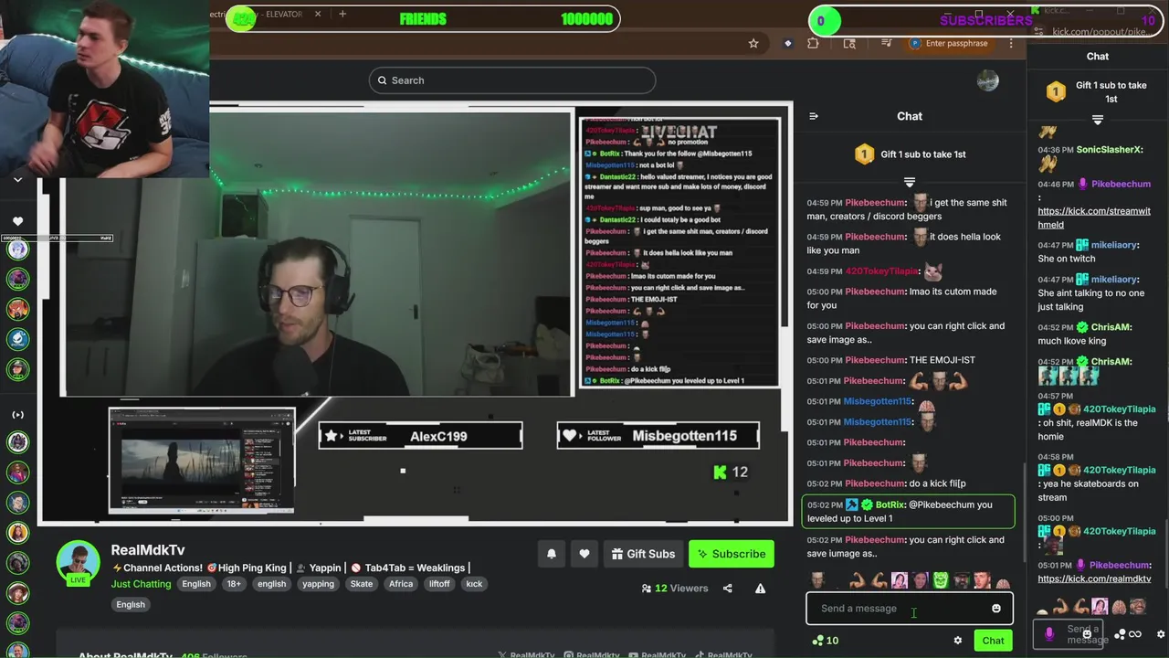Click the gold 1 badge in main chat banner
The height and width of the screenshot is (658, 1169).
(x=864, y=154)
